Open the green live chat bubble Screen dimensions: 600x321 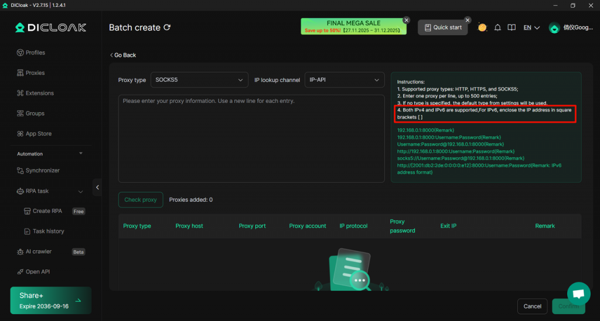[x=578, y=294]
